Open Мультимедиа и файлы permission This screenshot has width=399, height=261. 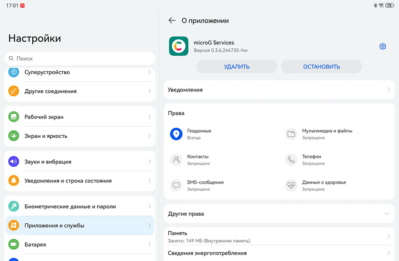(327, 134)
